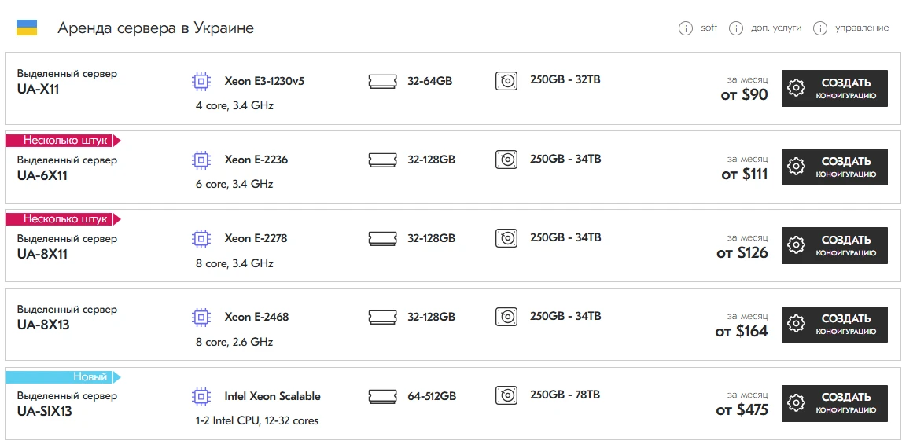The image size is (902, 448).
Task: Click the info icon beside управление
Action: [x=820, y=28]
